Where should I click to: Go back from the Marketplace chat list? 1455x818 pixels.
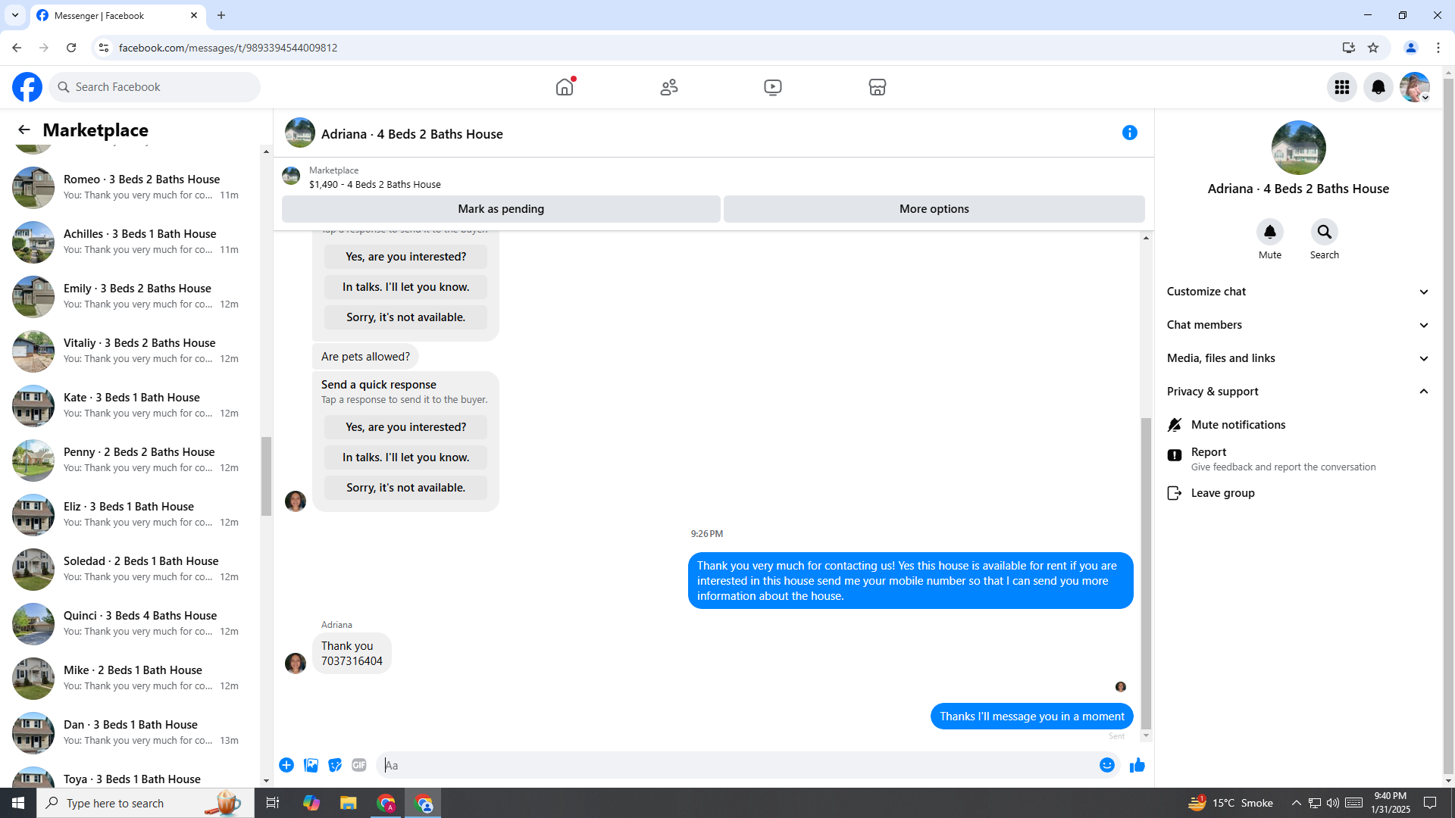24,130
